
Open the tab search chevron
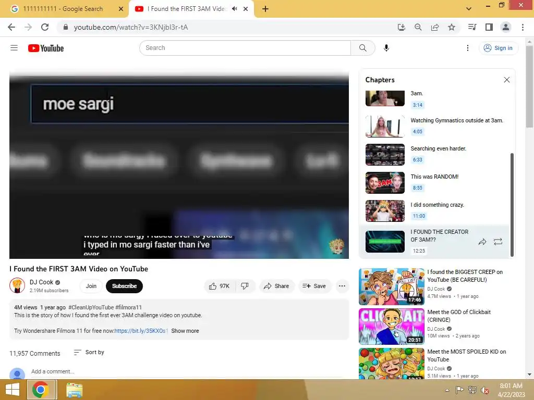coord(469,9)
